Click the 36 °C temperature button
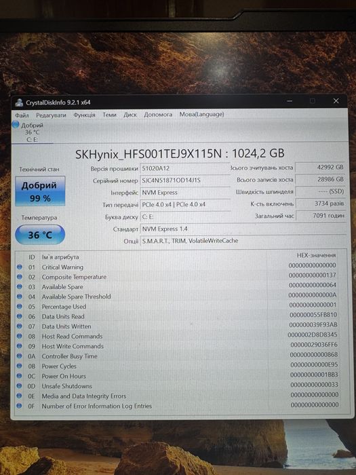The image size is (356, 475). pos(40,235)
